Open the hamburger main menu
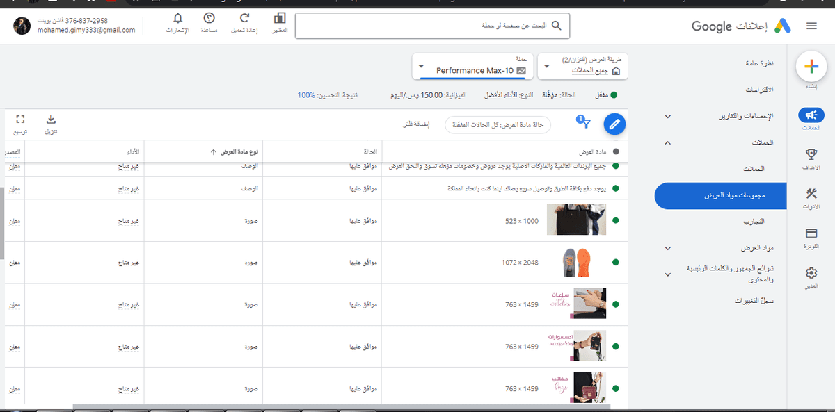Viewport: 835px width, 412px height. click(811, 26)
